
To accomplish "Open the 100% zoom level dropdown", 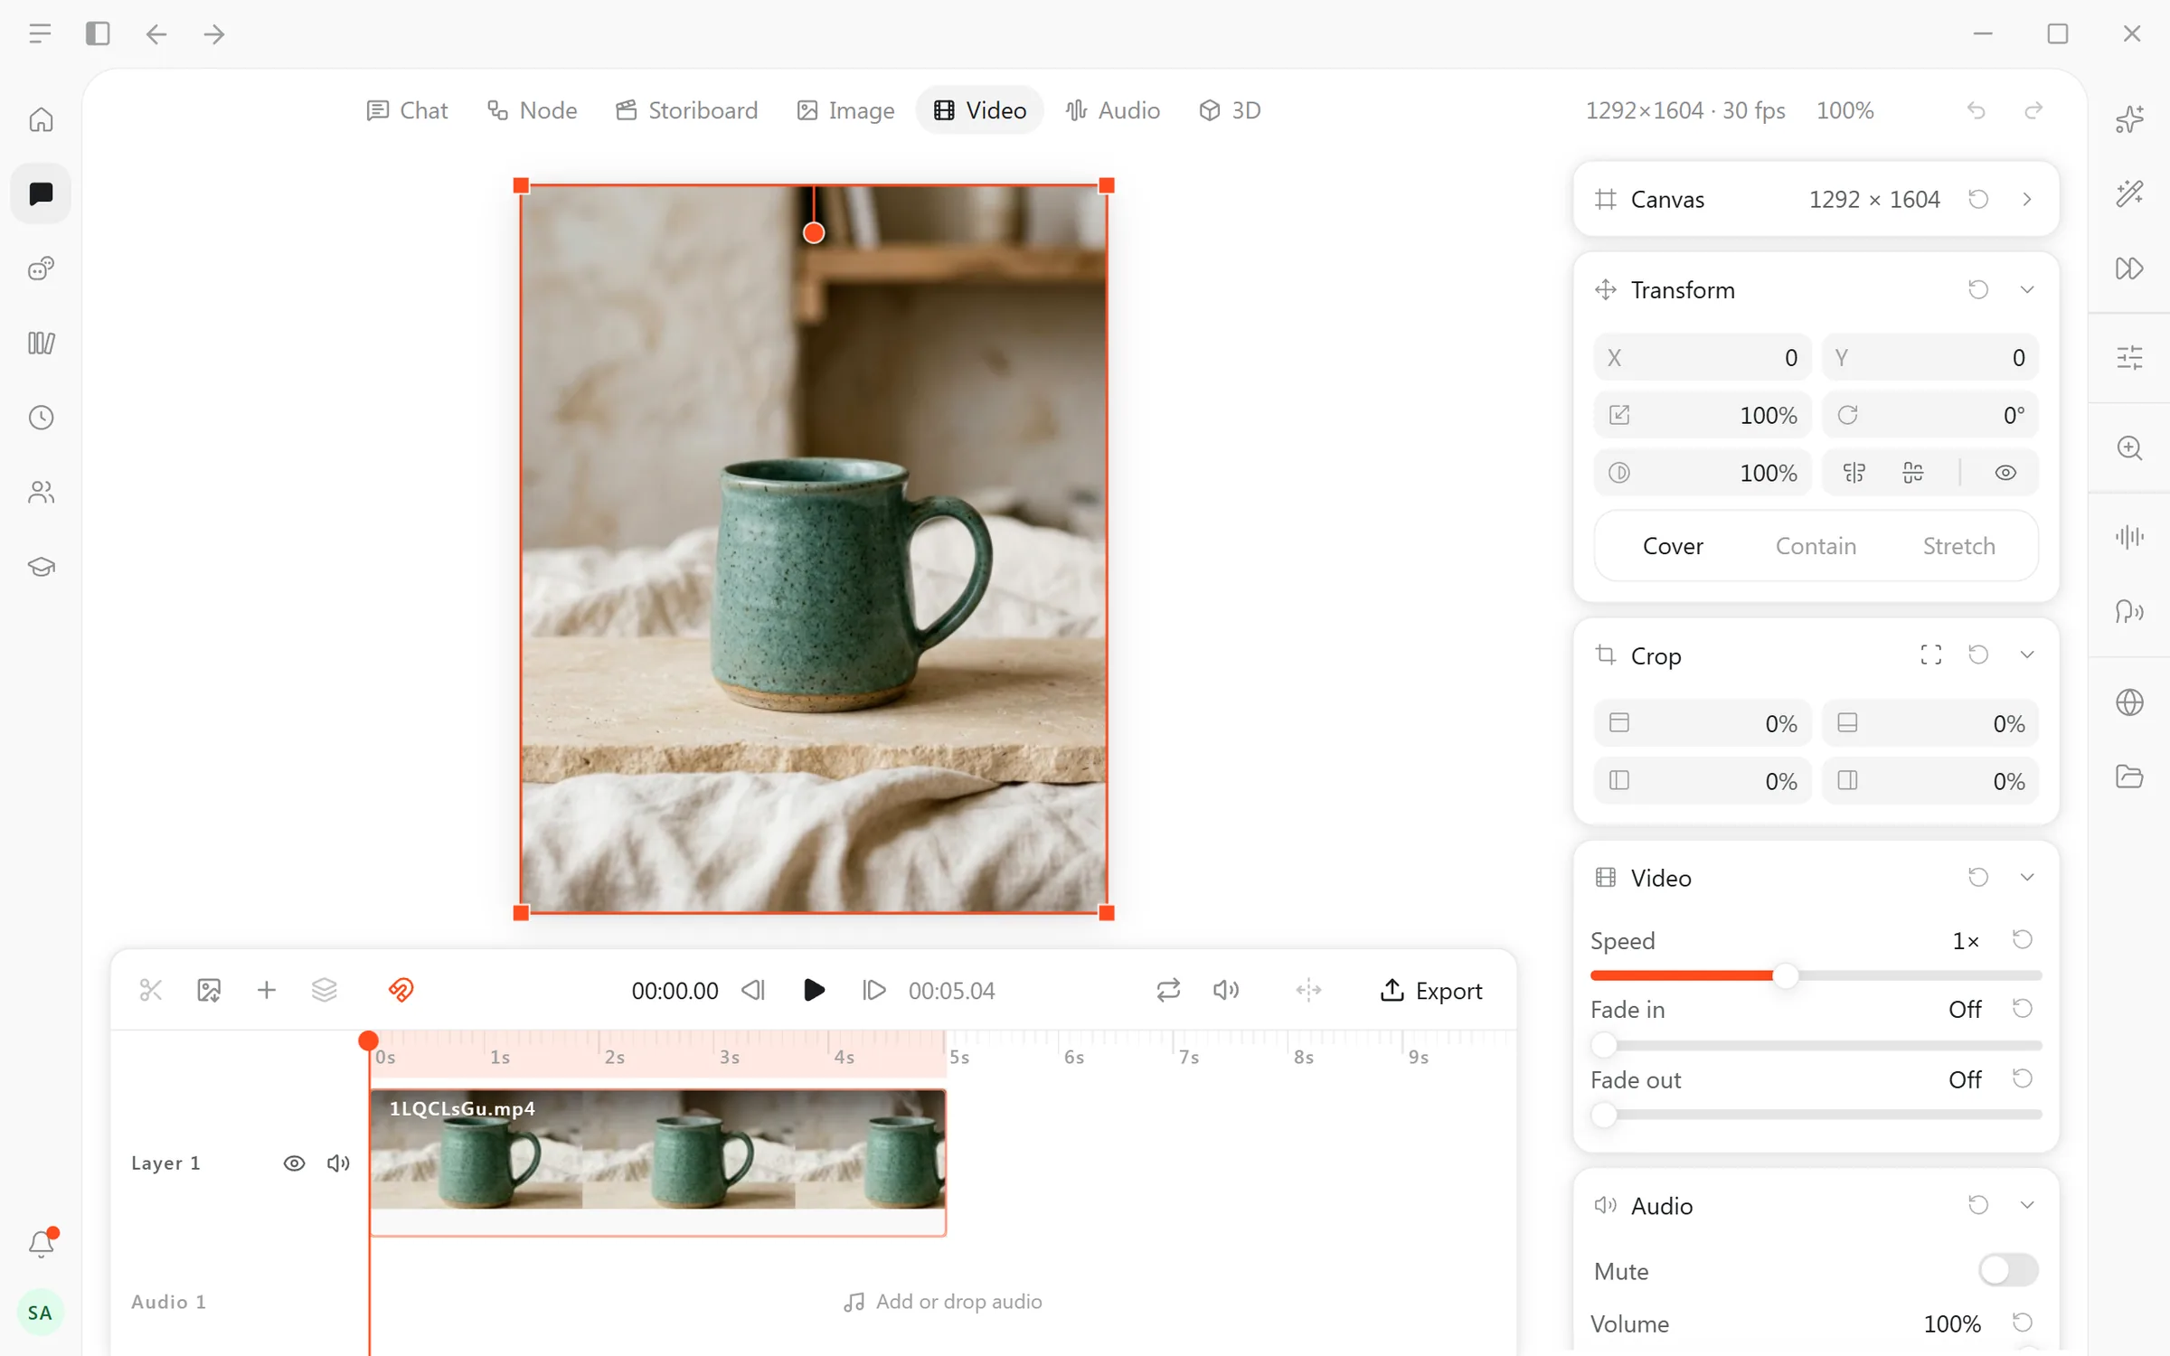I will click(1844, 110).
